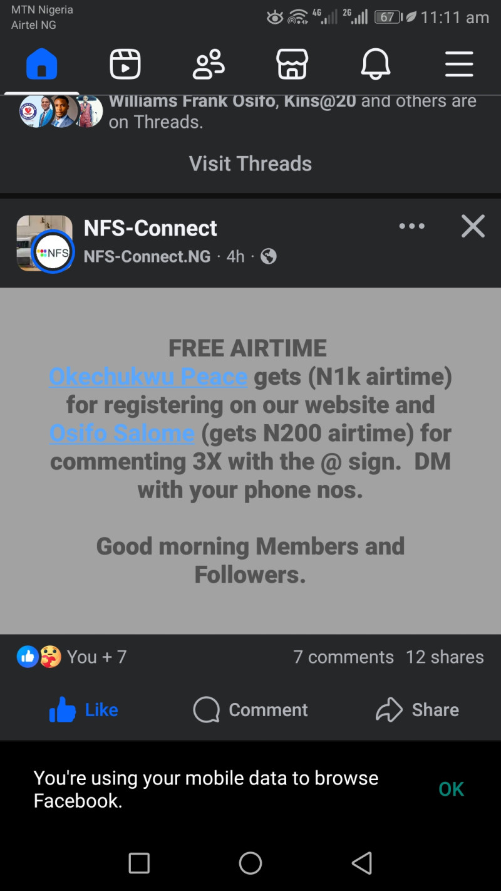Dismiss the mobile data notice with OK
Screen dimensions: 501x891
click(x=450, y=789)
